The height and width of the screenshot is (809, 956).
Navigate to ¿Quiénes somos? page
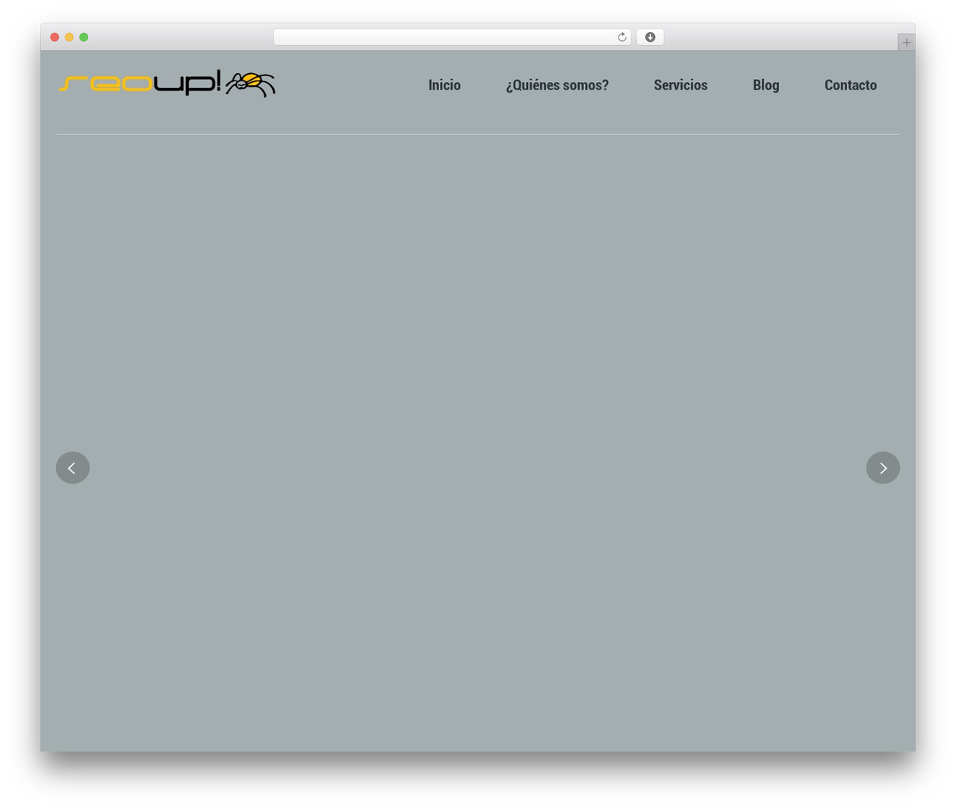click(557, 85)
